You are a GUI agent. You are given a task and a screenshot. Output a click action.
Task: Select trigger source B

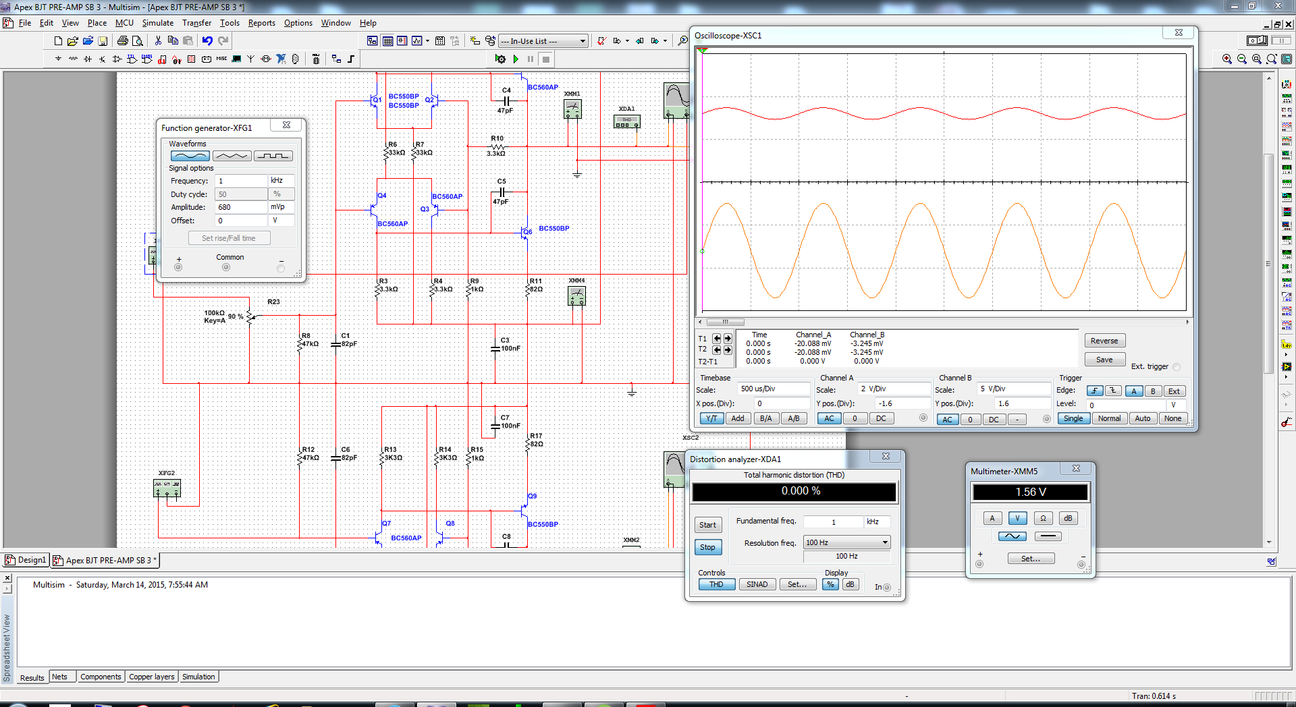pos(1154,391)
